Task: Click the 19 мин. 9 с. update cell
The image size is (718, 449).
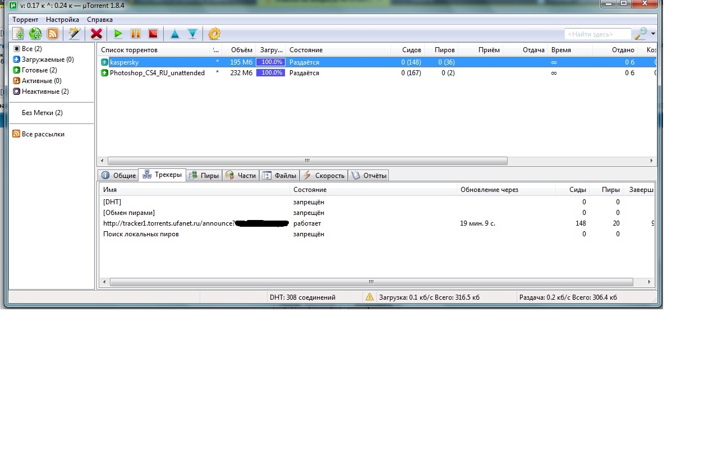Action: tap(478, 223)
